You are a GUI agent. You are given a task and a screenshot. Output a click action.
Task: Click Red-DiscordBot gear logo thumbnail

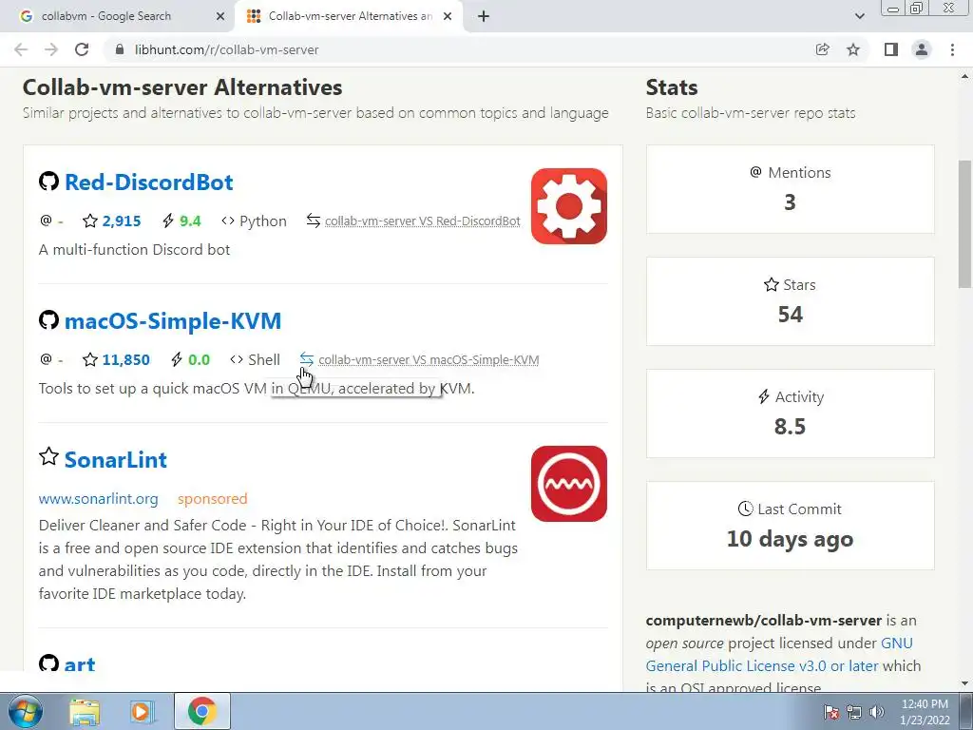(x=569, y=206)
